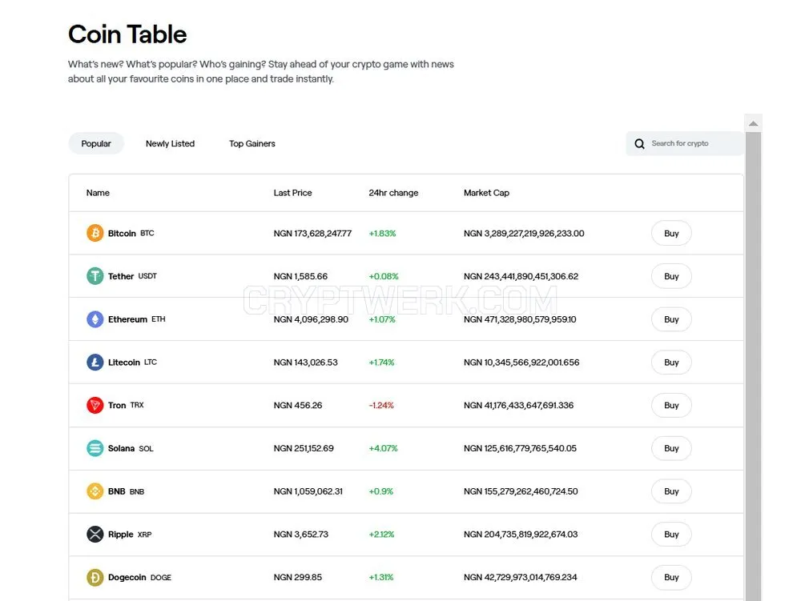Click Buy in the Ripple row
This screenshot has width=801, height=601.
[x=671, y=534]
